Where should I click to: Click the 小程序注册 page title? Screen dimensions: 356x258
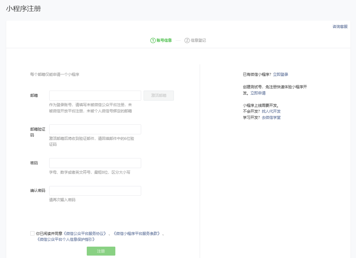coord(23,9)
